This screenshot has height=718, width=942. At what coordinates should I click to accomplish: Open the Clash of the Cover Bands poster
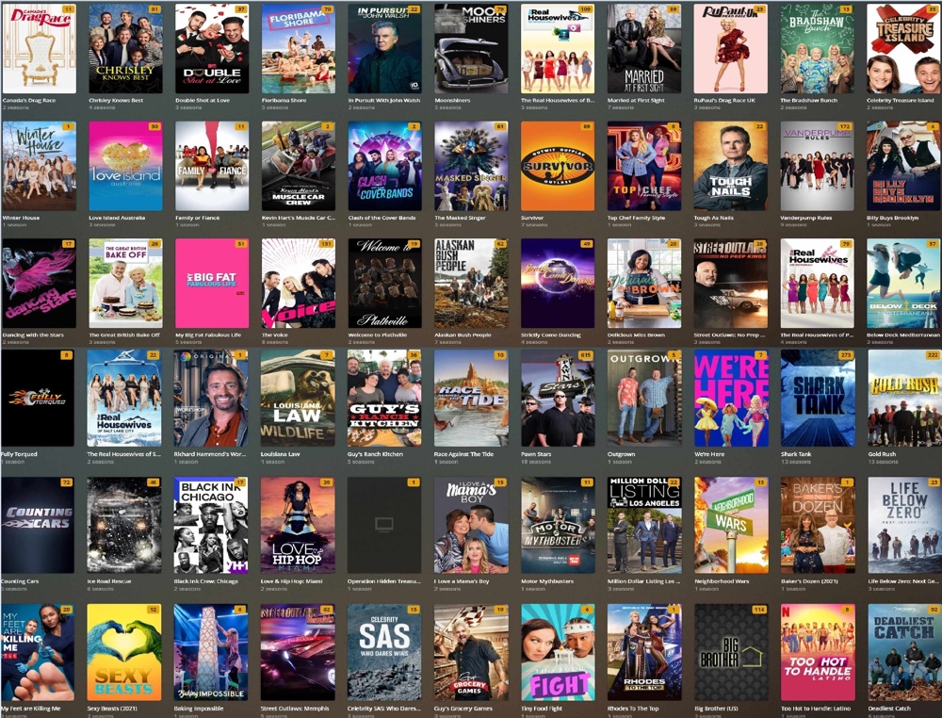(x=385, y=166)
